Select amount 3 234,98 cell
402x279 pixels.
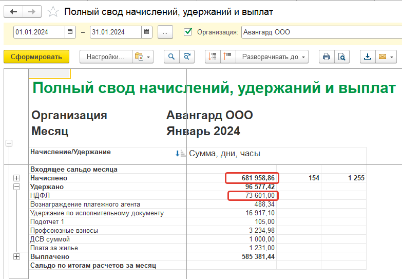click(261, 230)
